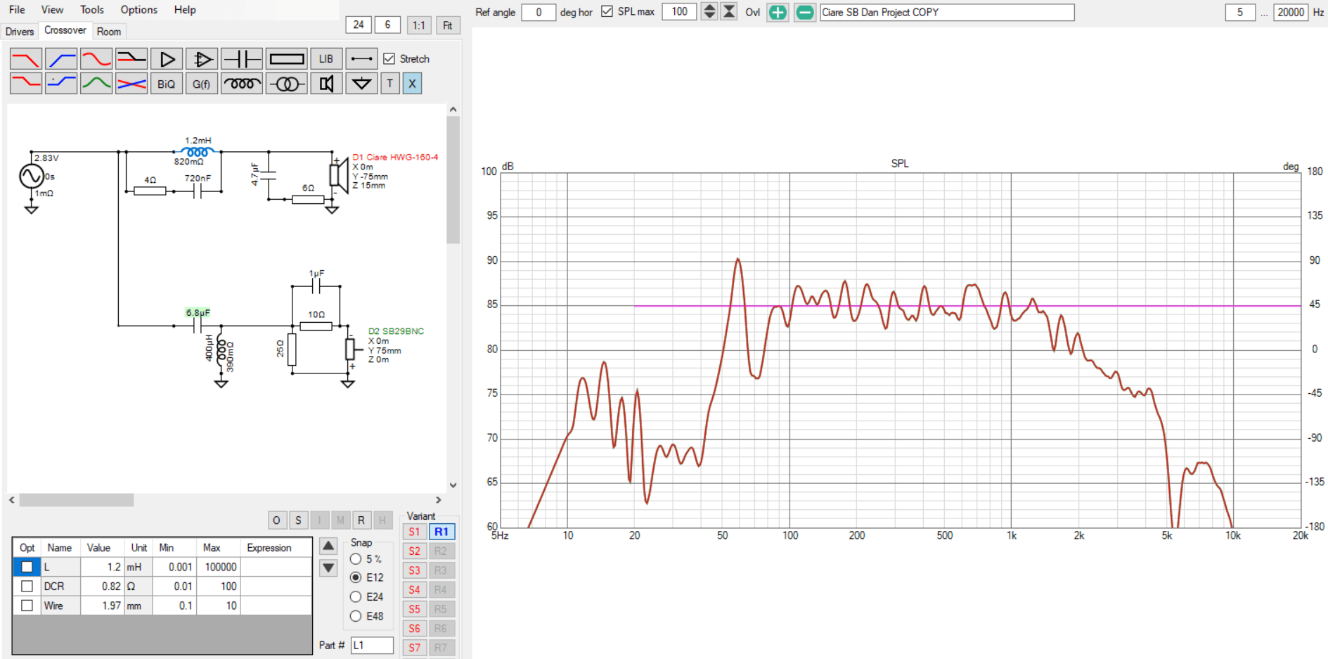
Task: Toggle the SPL max checkbox
Action: coord(607,12)
